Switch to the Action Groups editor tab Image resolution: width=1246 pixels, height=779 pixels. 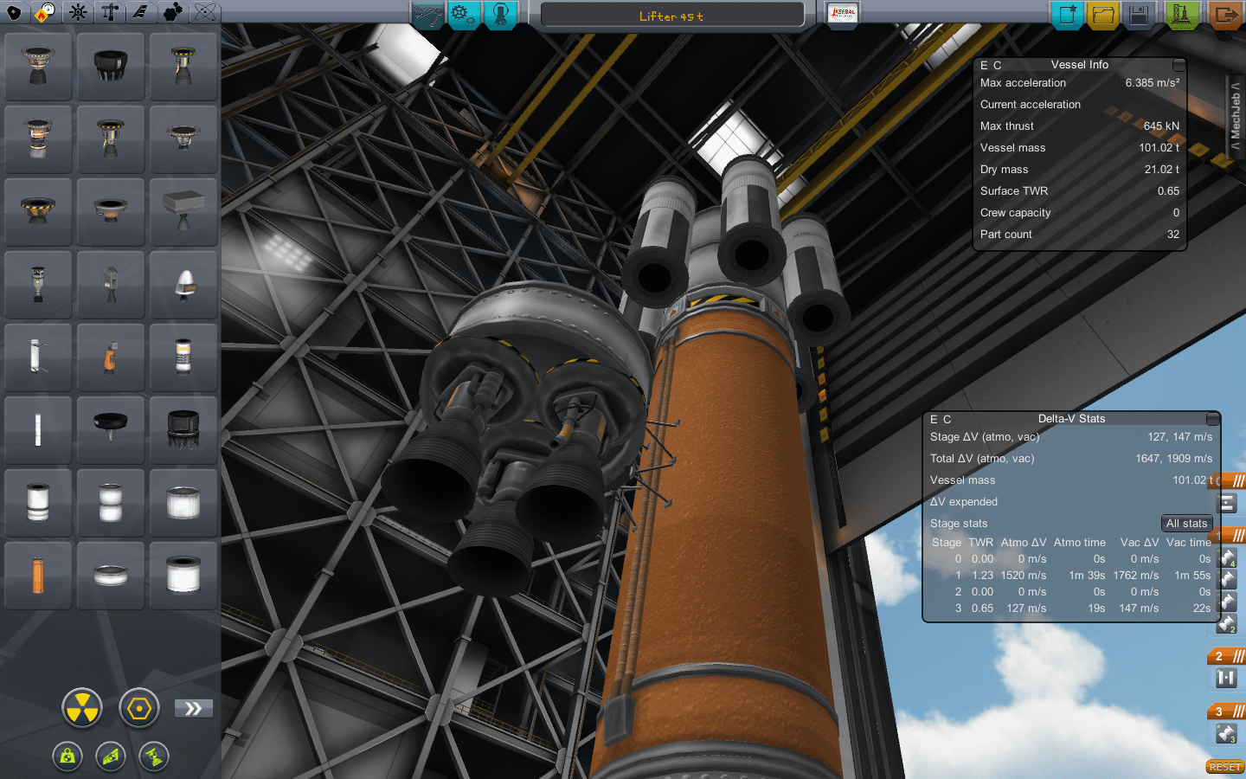(x=461, y=15)
